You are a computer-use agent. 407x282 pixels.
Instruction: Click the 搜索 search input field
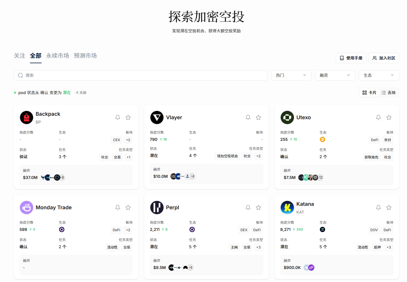click(141, 75)
